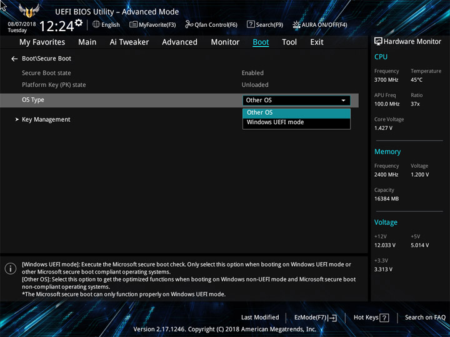Click the Voltage section heading
This screenshot has width=450, height=337.
[386, 222]
